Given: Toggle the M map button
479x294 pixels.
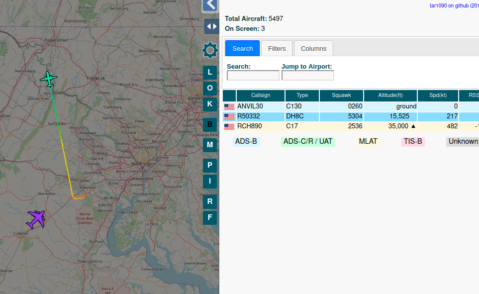Looking at the screenshot, I should pos(210,145).
